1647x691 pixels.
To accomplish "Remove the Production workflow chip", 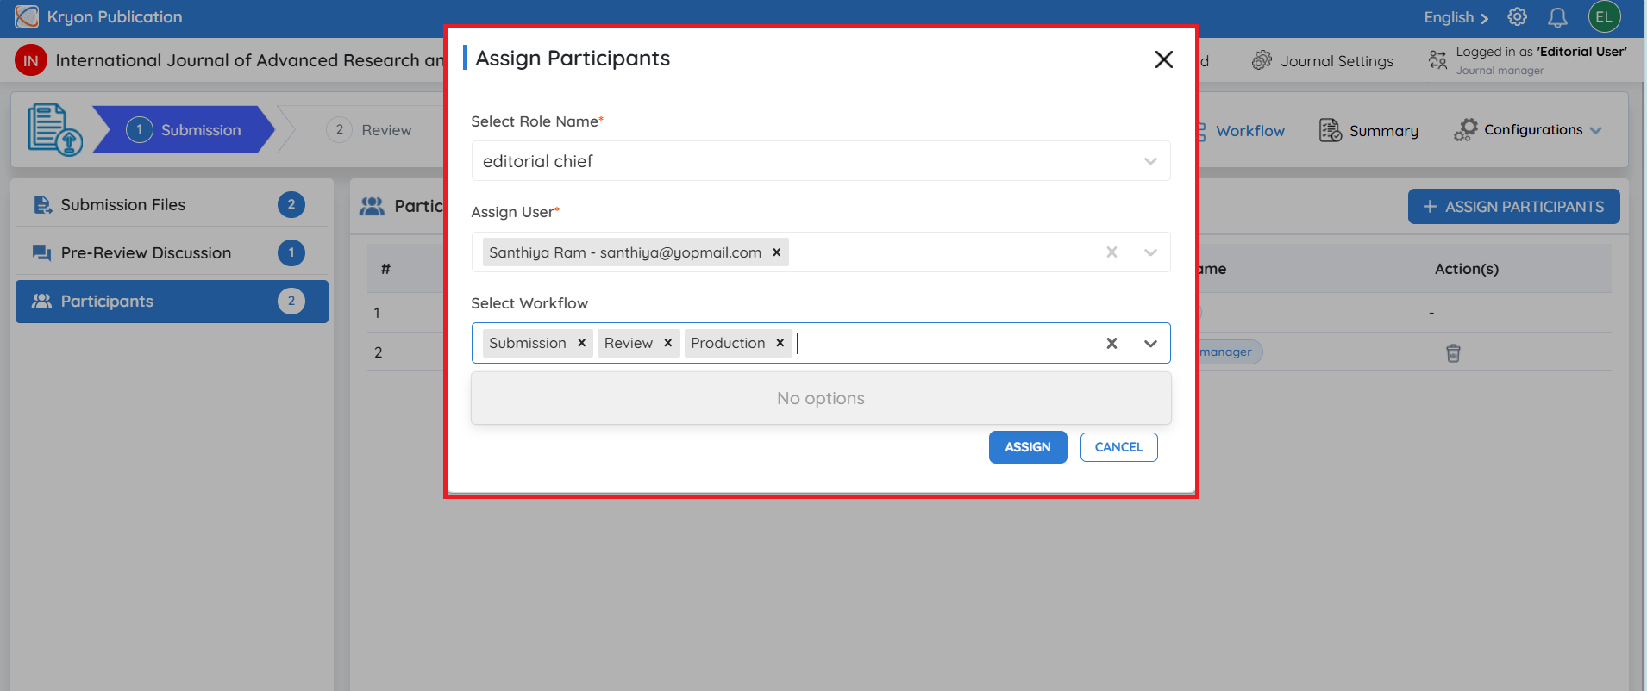I will 780,343.
